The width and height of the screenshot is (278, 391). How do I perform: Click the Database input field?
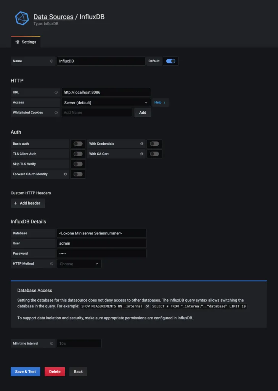(102, 233)
